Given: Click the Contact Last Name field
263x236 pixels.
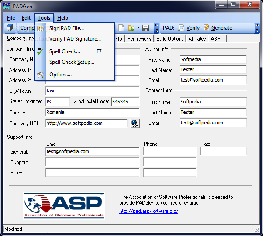Looking at the screenshot, I should point(213,112).
